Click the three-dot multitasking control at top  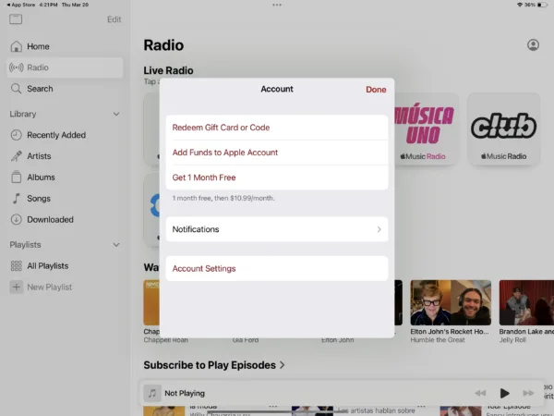277,5
